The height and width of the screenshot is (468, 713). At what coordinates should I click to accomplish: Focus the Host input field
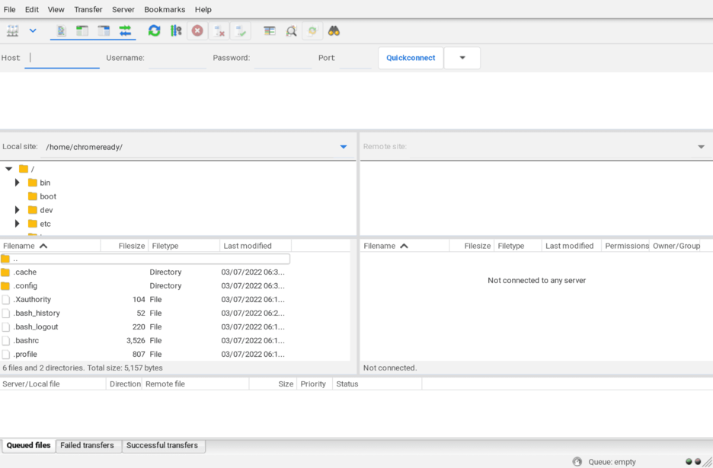pos(62,58)
